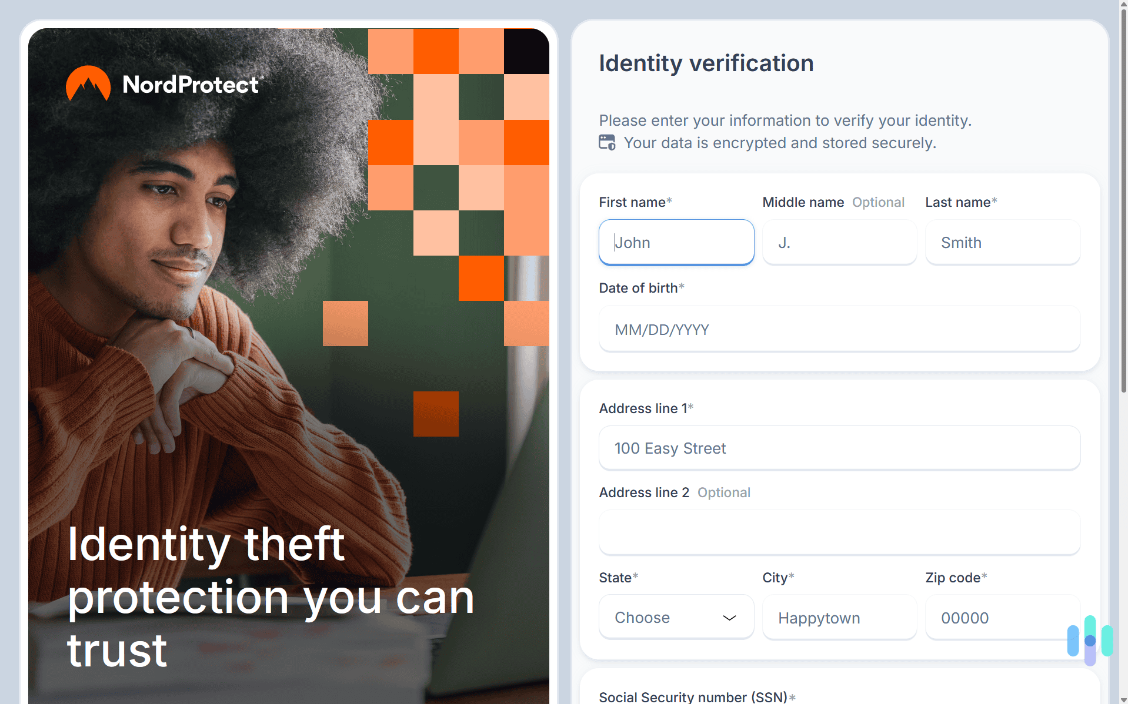This screenshot has height=704, width=1128.
Task: Click the Middle name field showing J.
Action: (839, 242)
